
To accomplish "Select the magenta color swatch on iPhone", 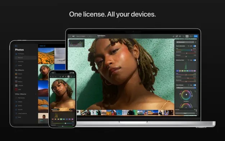I will point(73,119).
